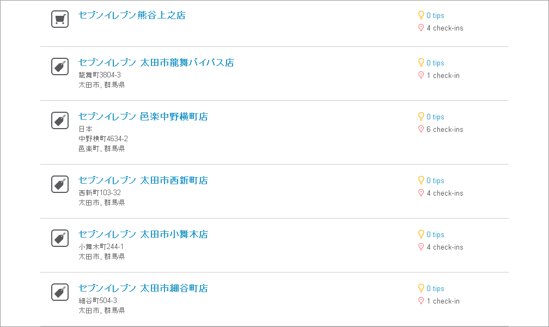This screenshot has width=549, height=327.
Task: Open セブンイレブン 太田市西新町店 link
Action: (143, 180)
